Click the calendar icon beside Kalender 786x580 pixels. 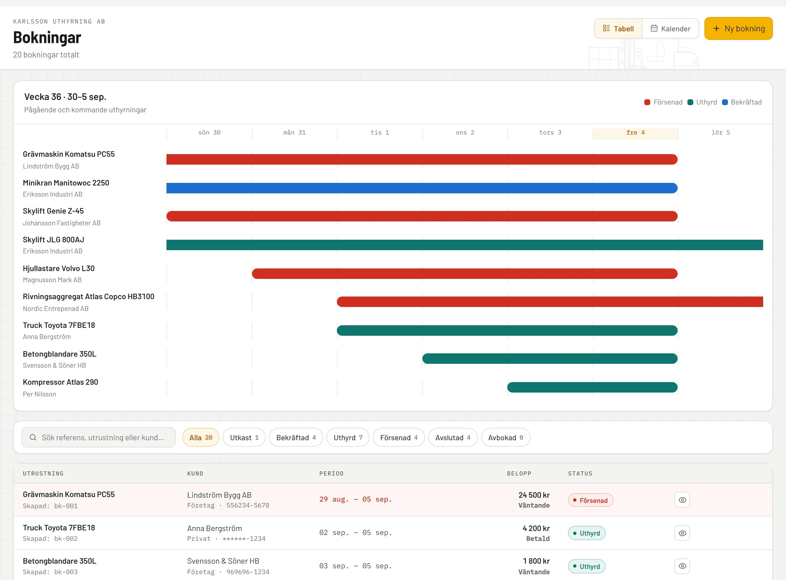click(x=654, y=28)
